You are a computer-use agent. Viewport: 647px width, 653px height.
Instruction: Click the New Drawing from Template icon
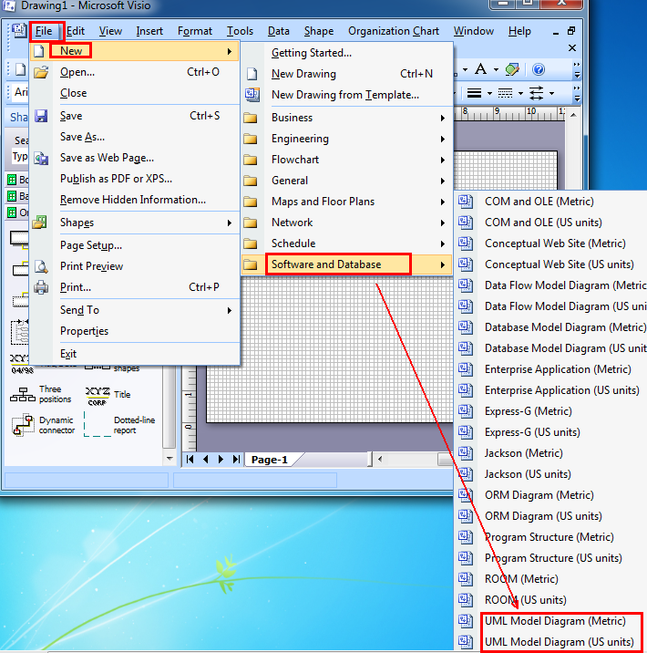(252, 95)
